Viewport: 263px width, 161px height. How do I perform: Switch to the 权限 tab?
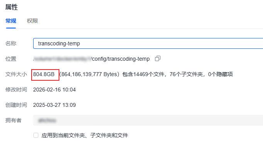[32, 21]
